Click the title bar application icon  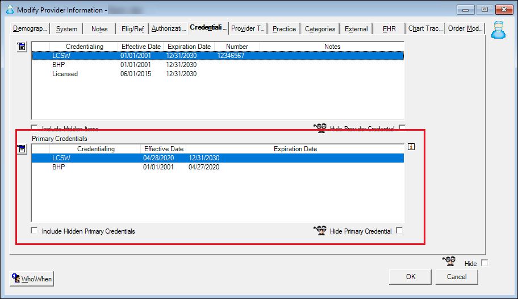(x=9, y=10)
